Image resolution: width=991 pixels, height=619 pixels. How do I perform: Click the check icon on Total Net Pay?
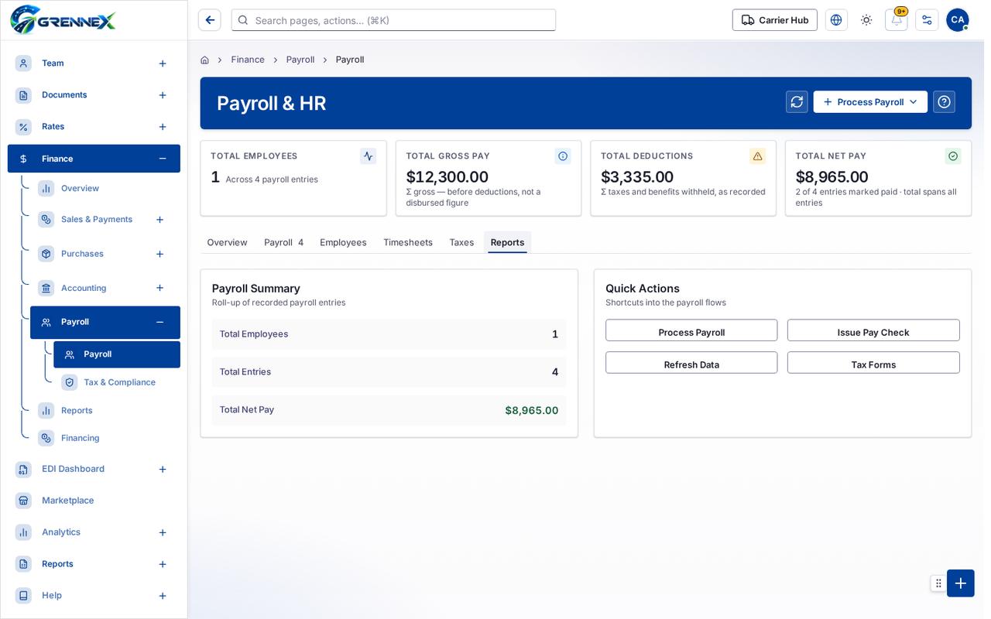click(x=953, y=156)
